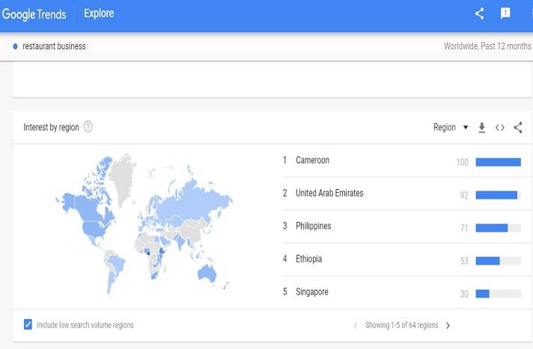Toggle Include low search volume regions checkbox
This screenshot has width=533, height=349.
[x=28, y=324]
